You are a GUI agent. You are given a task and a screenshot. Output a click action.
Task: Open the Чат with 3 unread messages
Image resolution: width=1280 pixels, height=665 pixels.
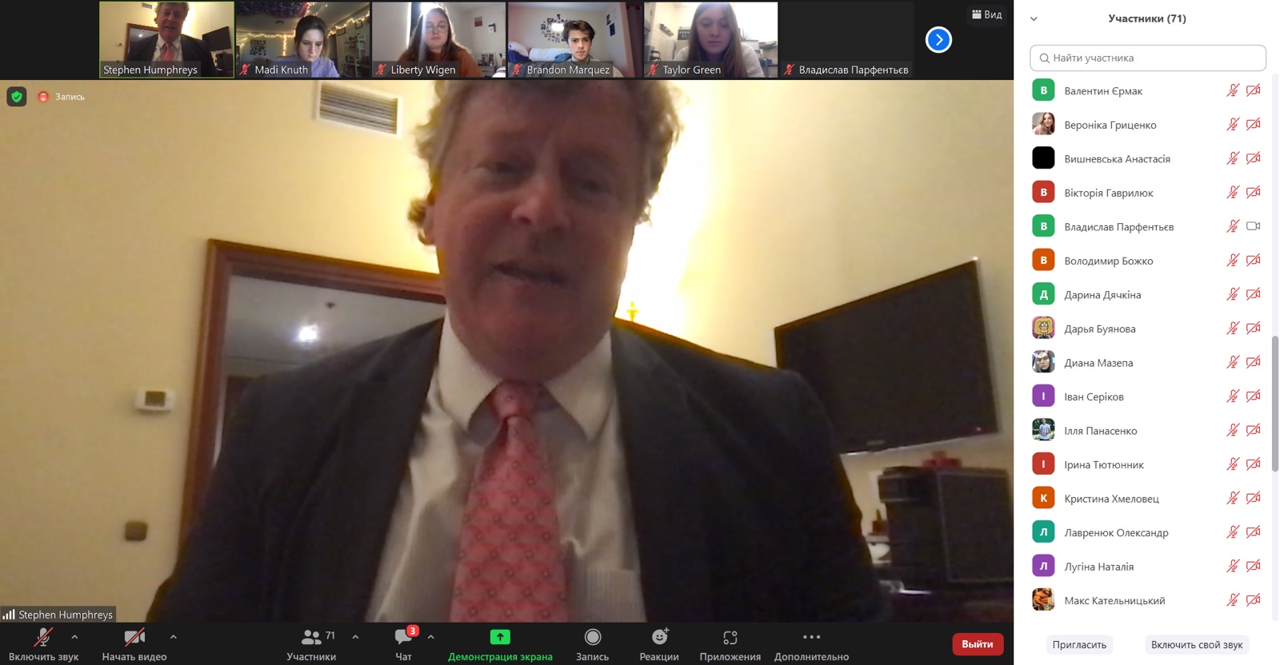pyautogui.click(x=403, y=644)
